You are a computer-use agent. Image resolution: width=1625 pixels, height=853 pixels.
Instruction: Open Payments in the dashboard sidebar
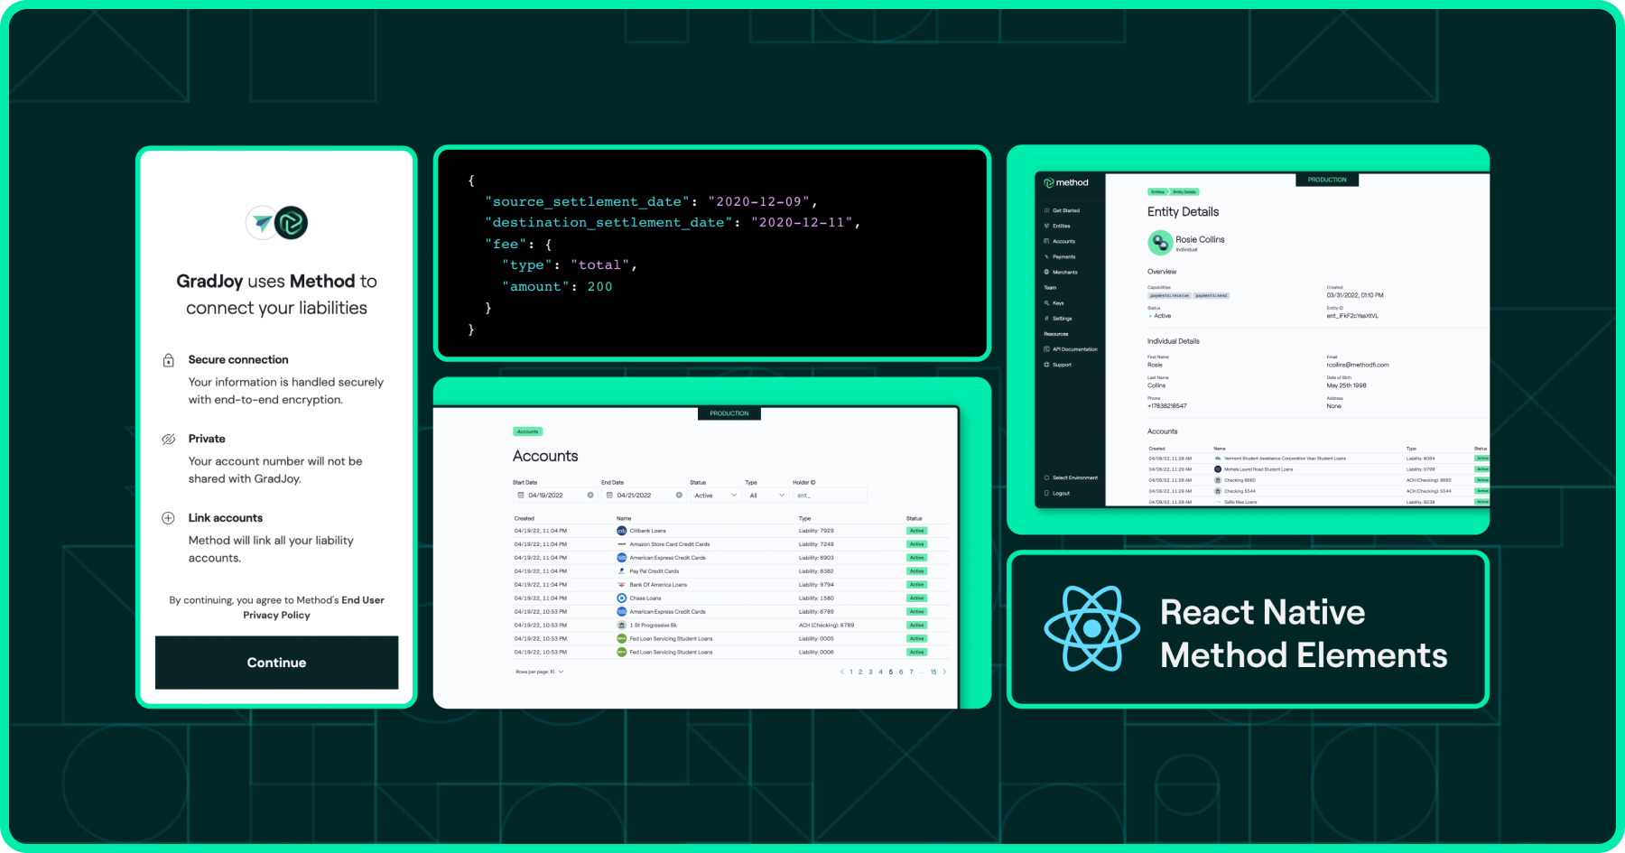click(1060, 257)
